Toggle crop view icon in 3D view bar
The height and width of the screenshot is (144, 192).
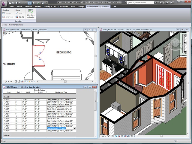[125, 136]
